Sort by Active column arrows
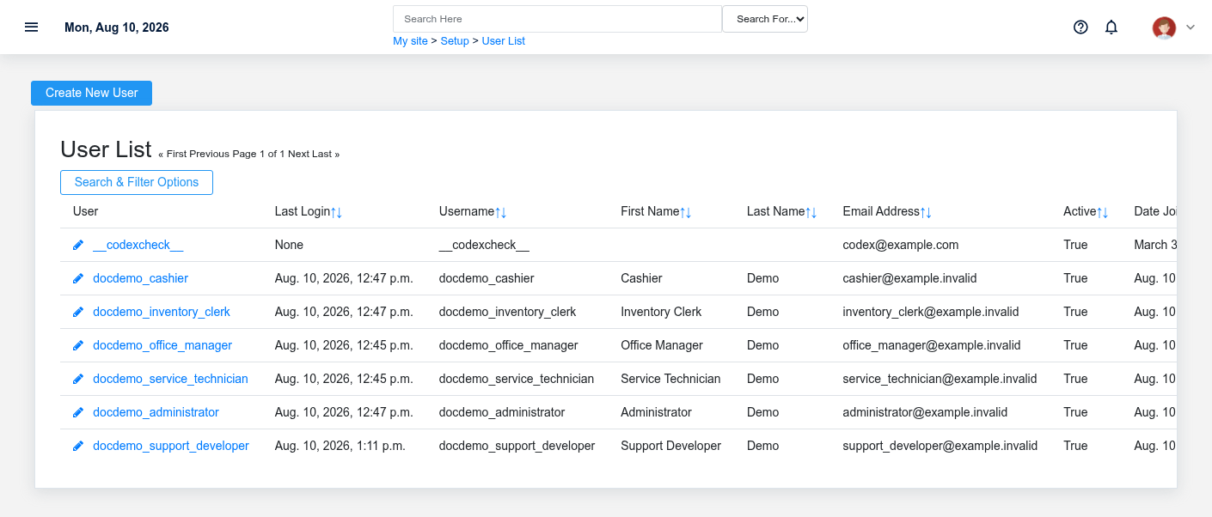Image resolution: width=1212 pixels, height=517 pixels. click(x=1103, y=211)
